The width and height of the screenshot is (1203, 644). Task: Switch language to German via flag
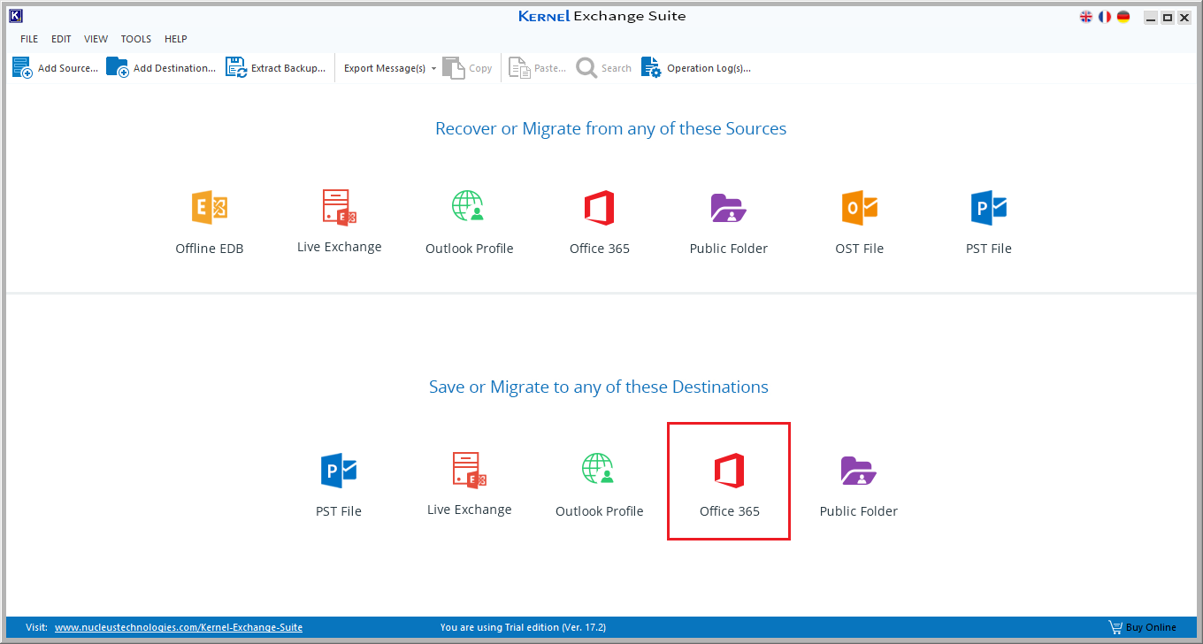point(1123,17)
